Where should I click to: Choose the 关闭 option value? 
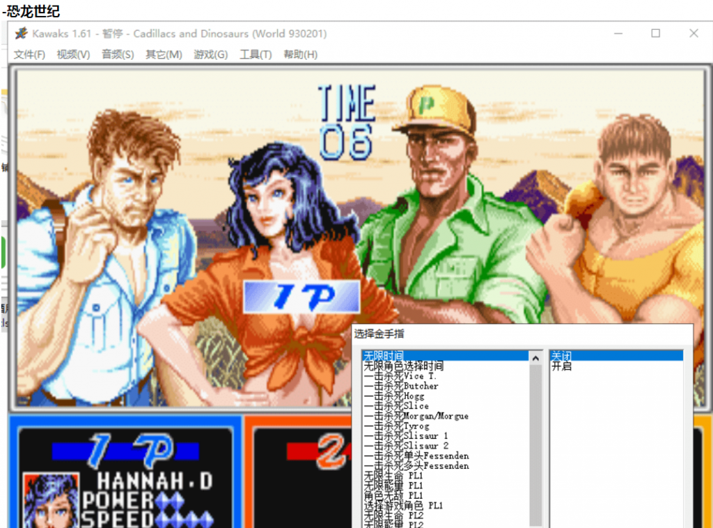click(x=616, y=356)
